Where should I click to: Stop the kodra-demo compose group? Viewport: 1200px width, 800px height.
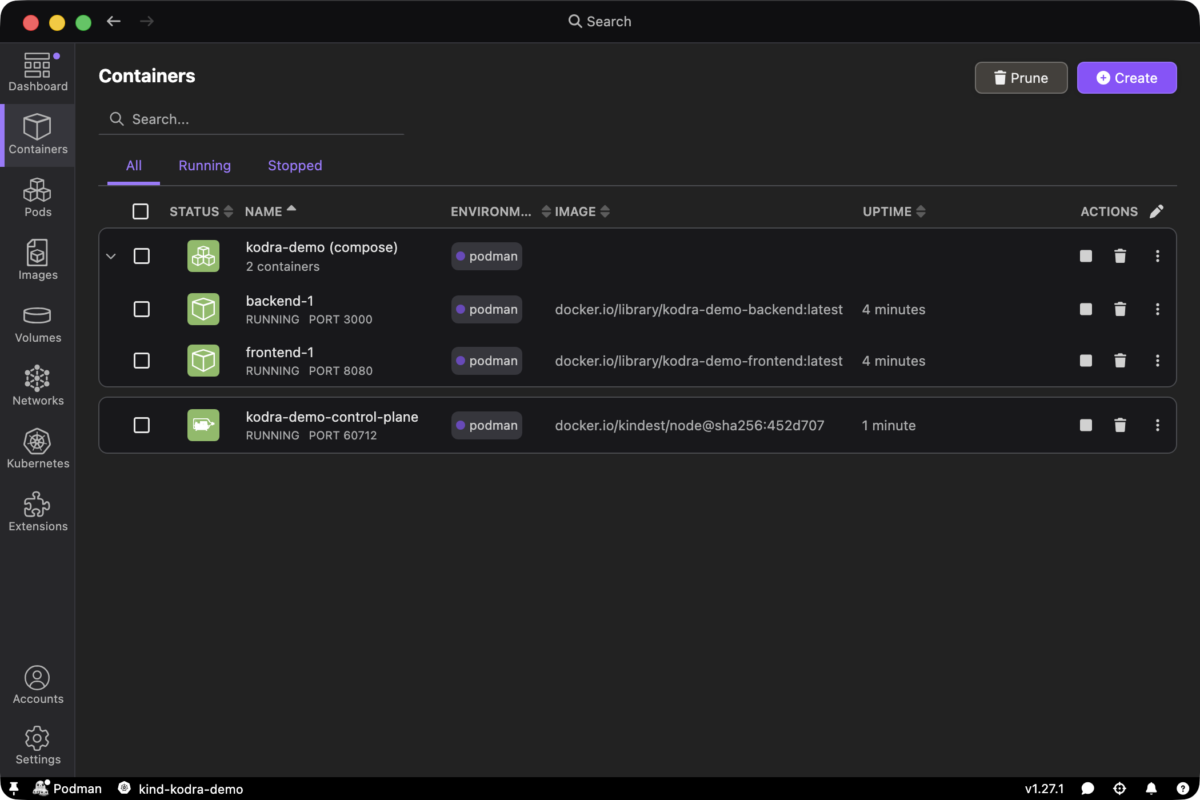(1086, 256)
